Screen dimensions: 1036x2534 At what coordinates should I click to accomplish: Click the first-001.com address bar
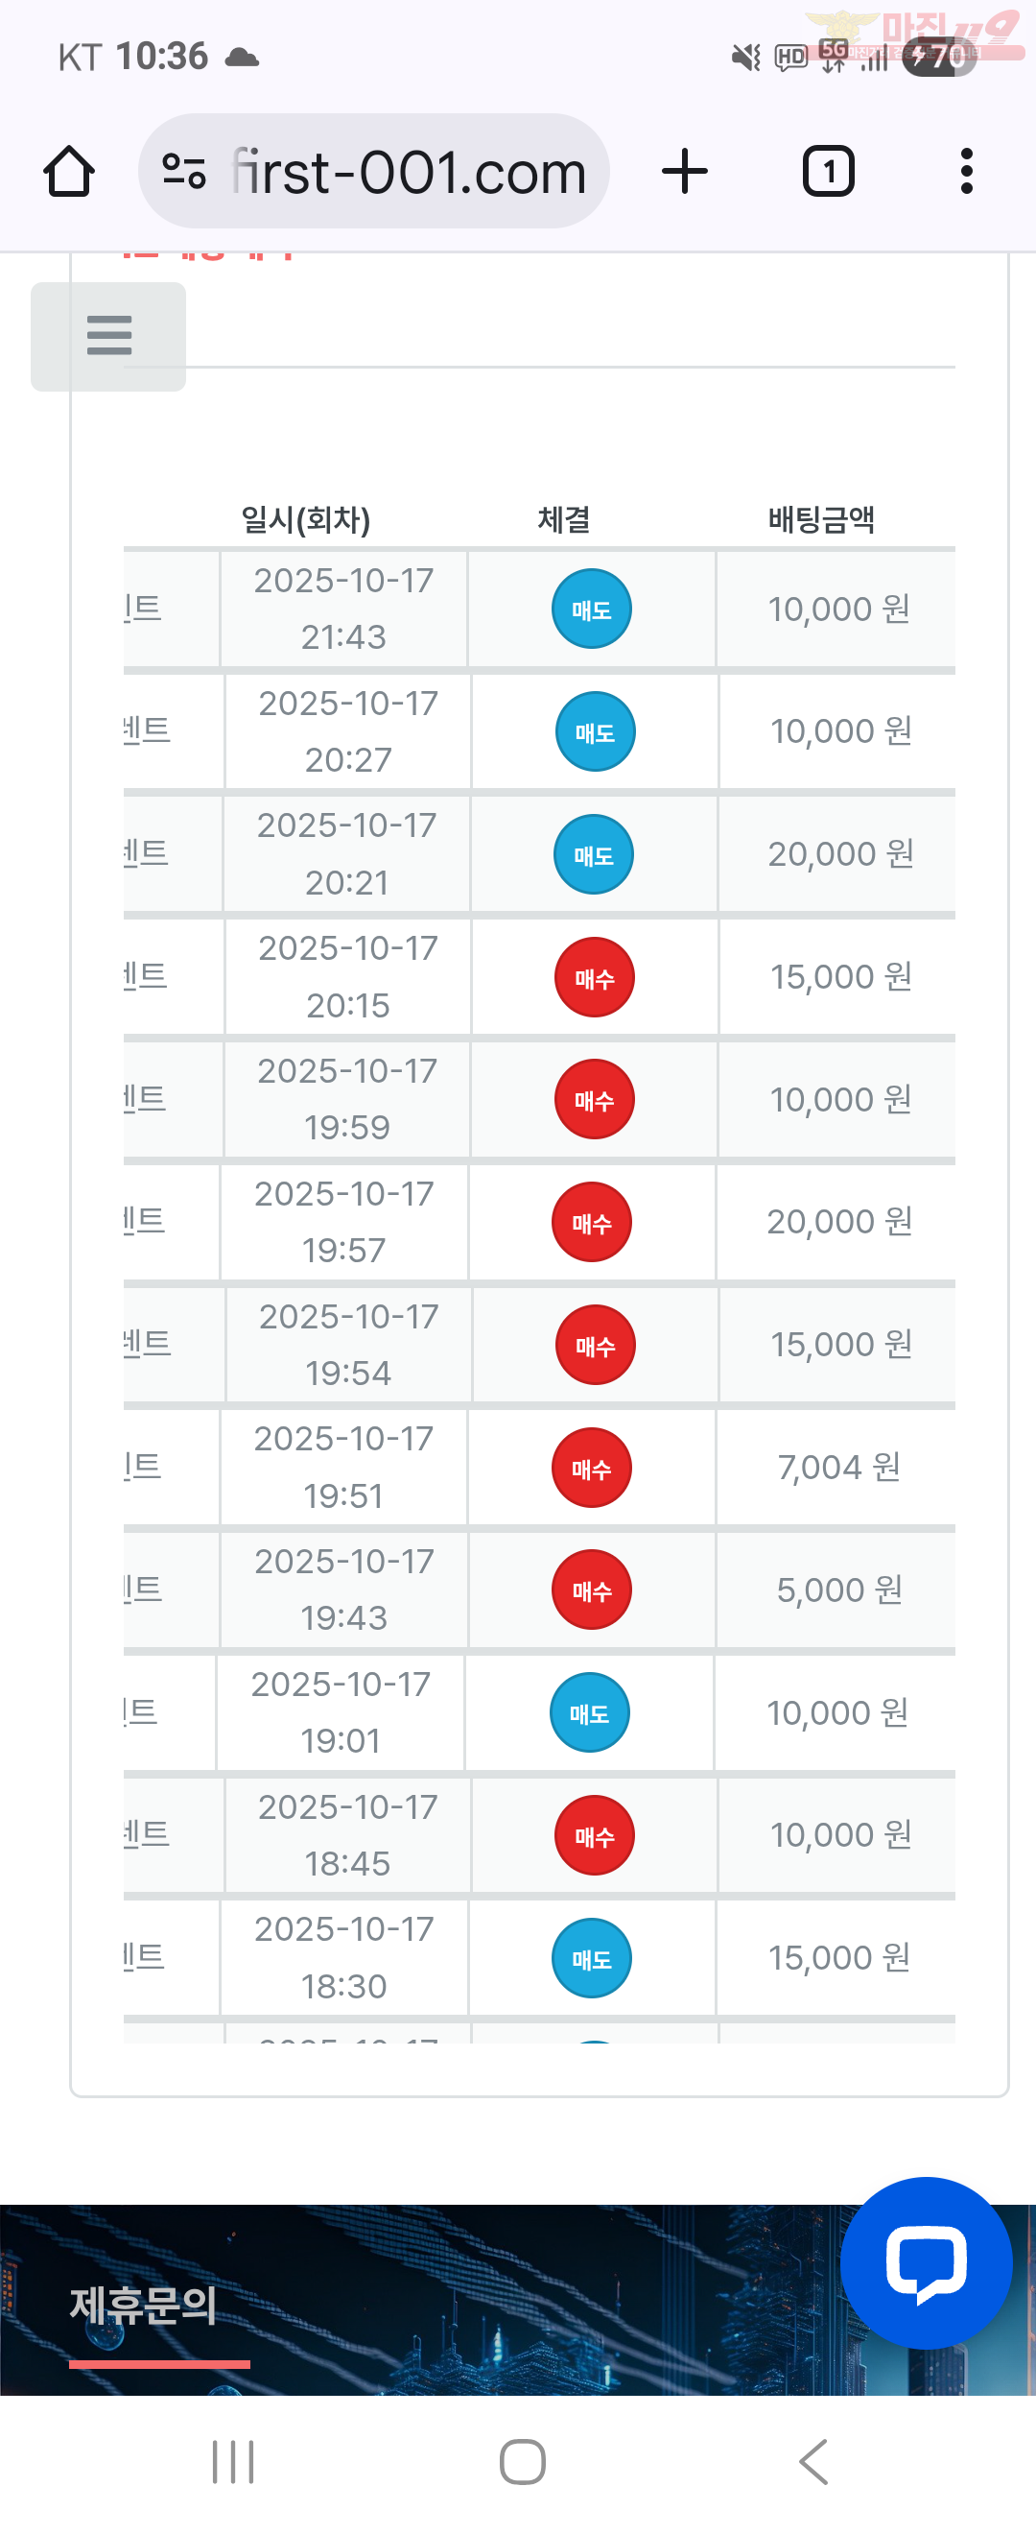(x=408, y=172)
